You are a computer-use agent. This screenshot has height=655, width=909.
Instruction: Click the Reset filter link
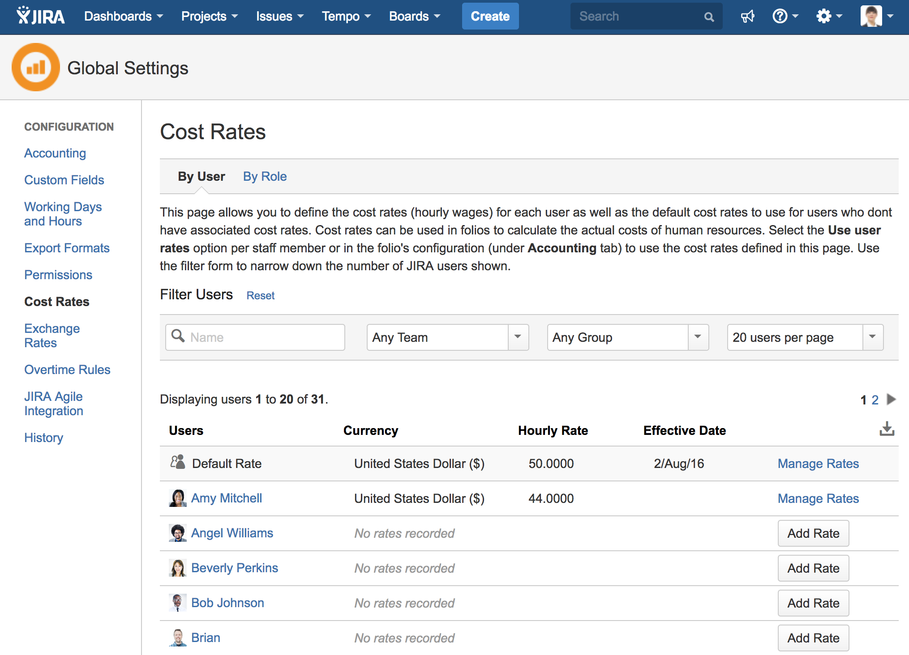pyautogui.click(x=260, y=295)
